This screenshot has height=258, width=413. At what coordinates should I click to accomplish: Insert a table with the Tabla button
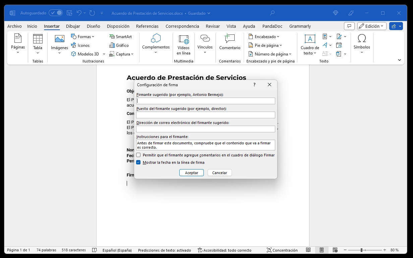tap(38, 44)
